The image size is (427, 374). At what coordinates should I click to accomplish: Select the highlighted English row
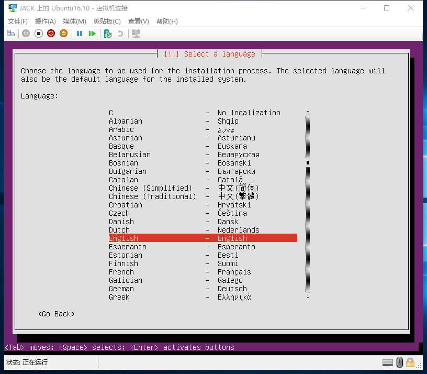click(x=203, y=238)
